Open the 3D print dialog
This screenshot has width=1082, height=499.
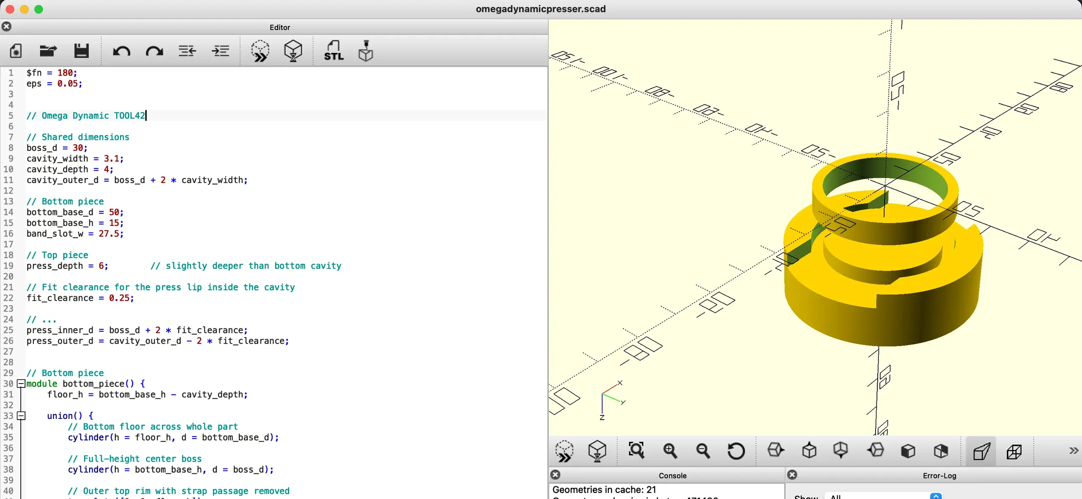[366, 50]
